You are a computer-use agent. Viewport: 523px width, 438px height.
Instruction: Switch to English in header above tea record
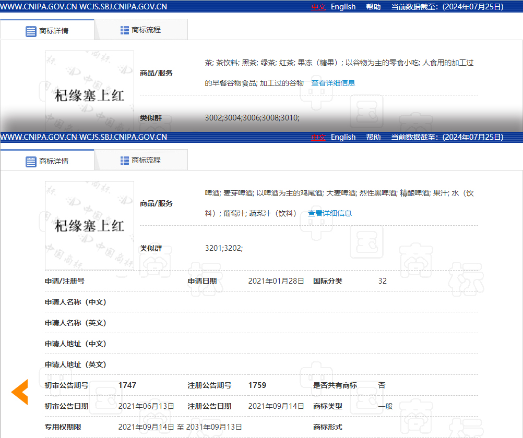click(343, 7)
